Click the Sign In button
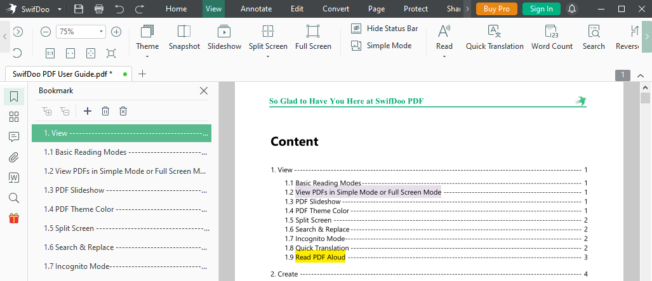The width and height of the screenshot is (652, 281). [x=542, y=9]
